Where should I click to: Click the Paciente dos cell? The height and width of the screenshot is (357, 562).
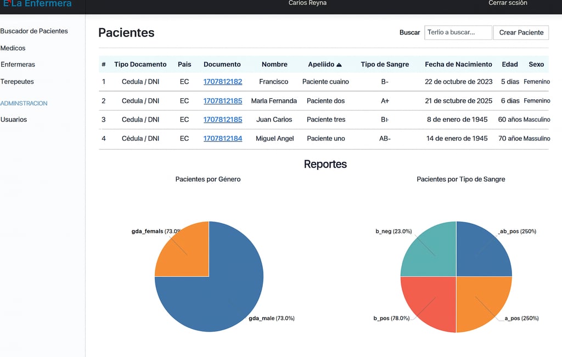(325, 101)
